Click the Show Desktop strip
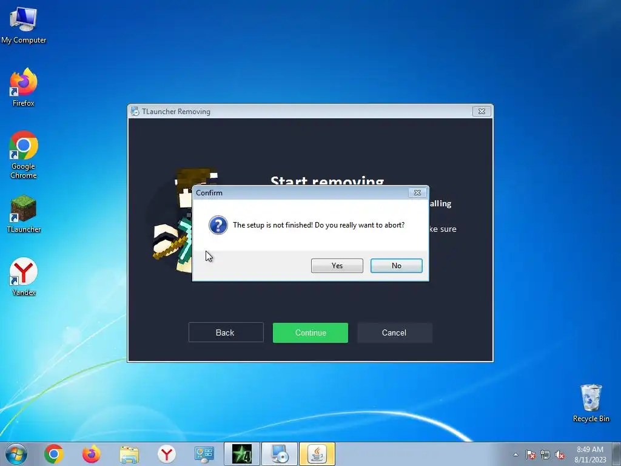This screenshot has height=466, width=621. tap(617, 454)
